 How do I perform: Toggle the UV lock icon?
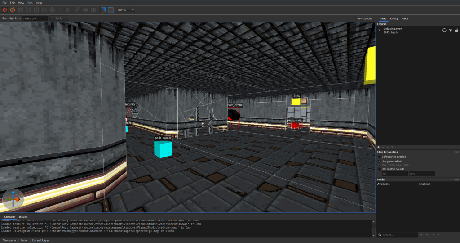click(111, 9)
